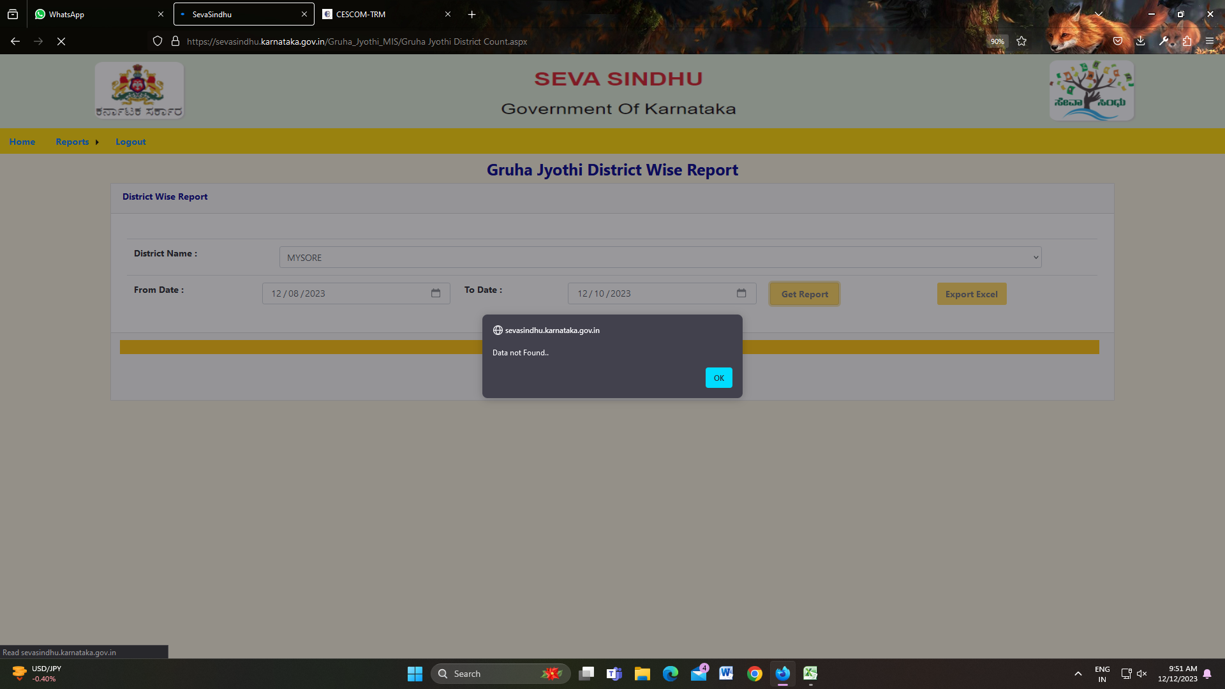The height and width of the screenshot is (689, 1225).
Task: Open the Mail app in the taskbar
Action: click(x=699, y=674)
